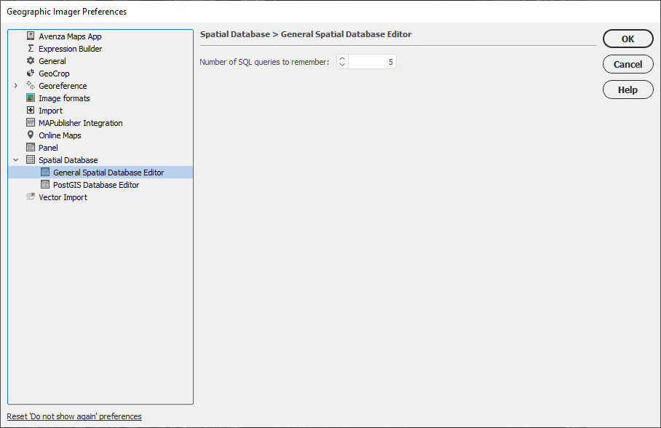
Task: Select the Georeference item
Action: [x=63, y=86]
